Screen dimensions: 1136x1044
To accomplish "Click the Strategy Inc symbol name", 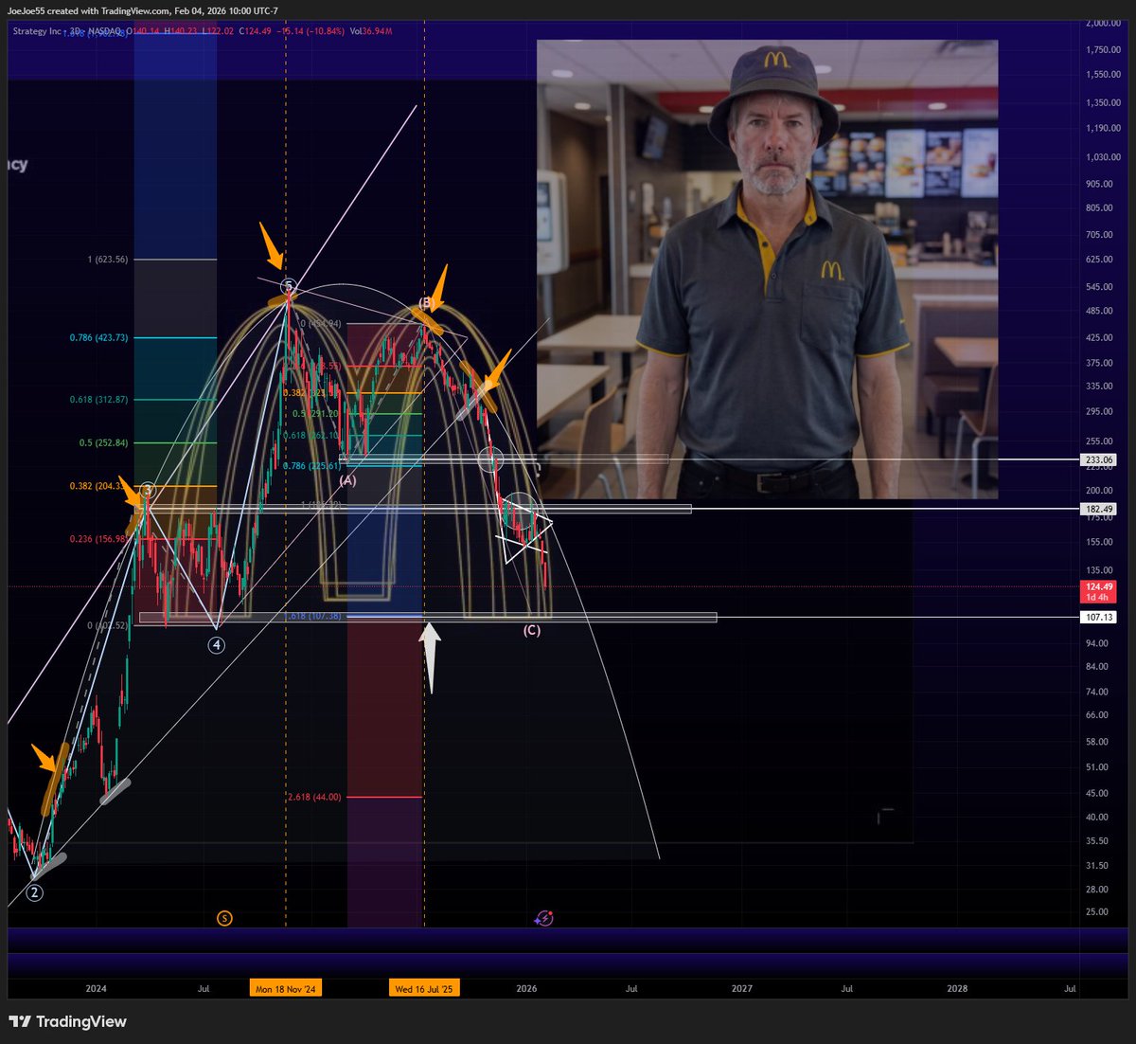I will pos(36,31).
